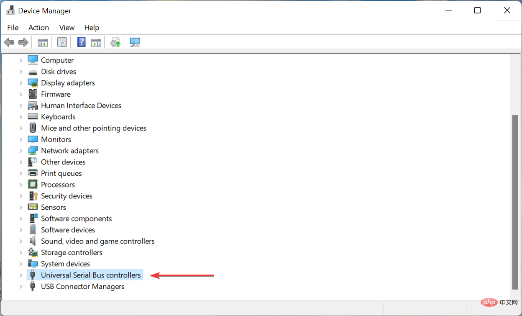Expand the System devices node
Image resolution: width=522 pixels, height=316 pixels.
(20, 264)
